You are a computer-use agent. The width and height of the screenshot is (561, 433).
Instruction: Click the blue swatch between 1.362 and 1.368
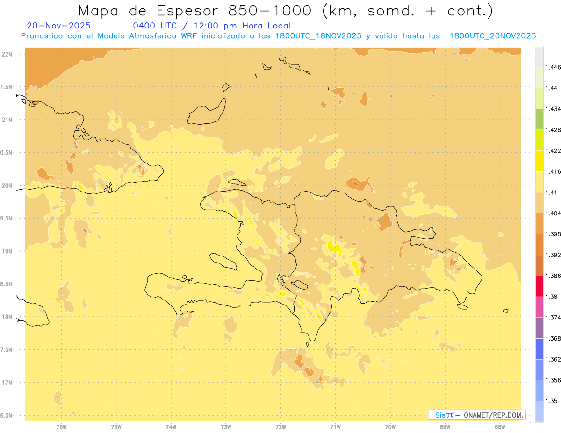click(x=539, y=348)
